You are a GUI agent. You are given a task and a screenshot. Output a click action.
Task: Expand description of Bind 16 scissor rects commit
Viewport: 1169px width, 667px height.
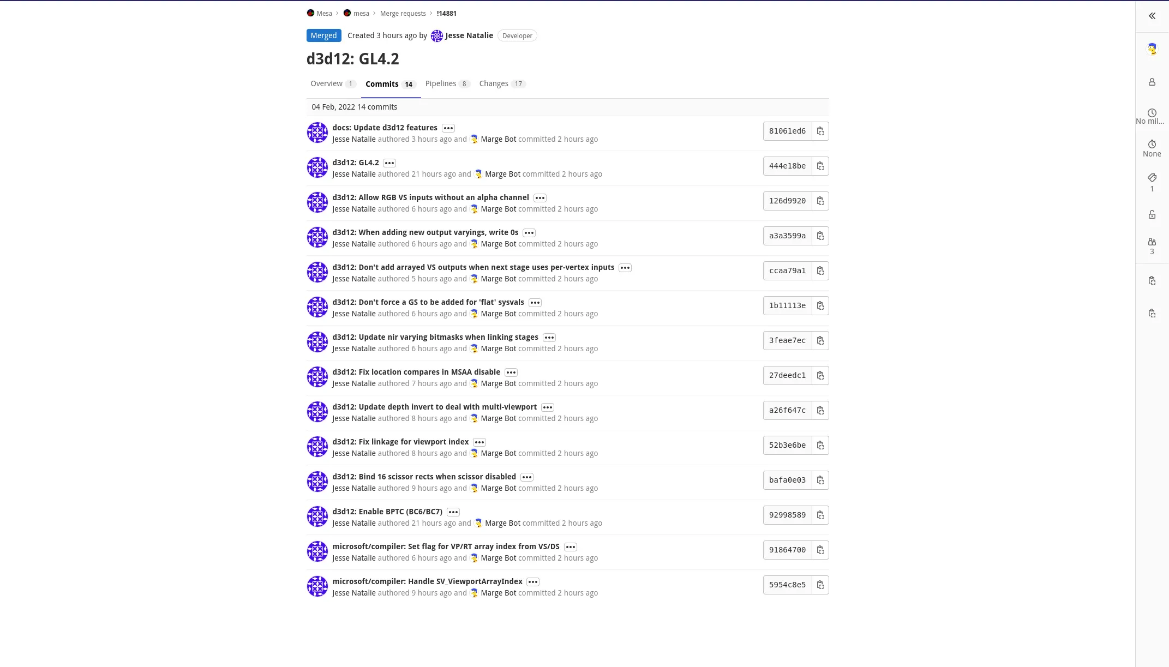point(527,477)
